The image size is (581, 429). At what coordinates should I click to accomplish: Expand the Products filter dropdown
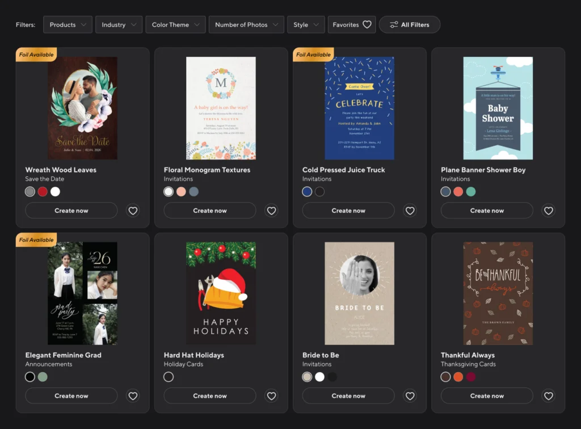tap(68, 25)
